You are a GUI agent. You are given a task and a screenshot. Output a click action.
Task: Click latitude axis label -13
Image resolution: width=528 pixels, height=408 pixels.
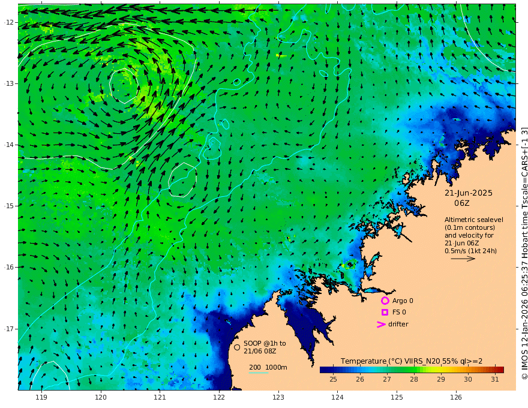coord(9,83)
